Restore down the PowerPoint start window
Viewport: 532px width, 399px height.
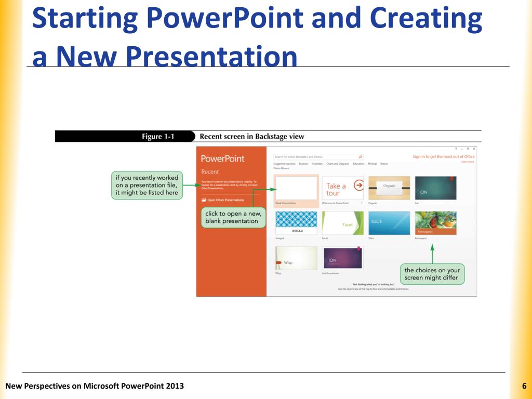[468, 149]
